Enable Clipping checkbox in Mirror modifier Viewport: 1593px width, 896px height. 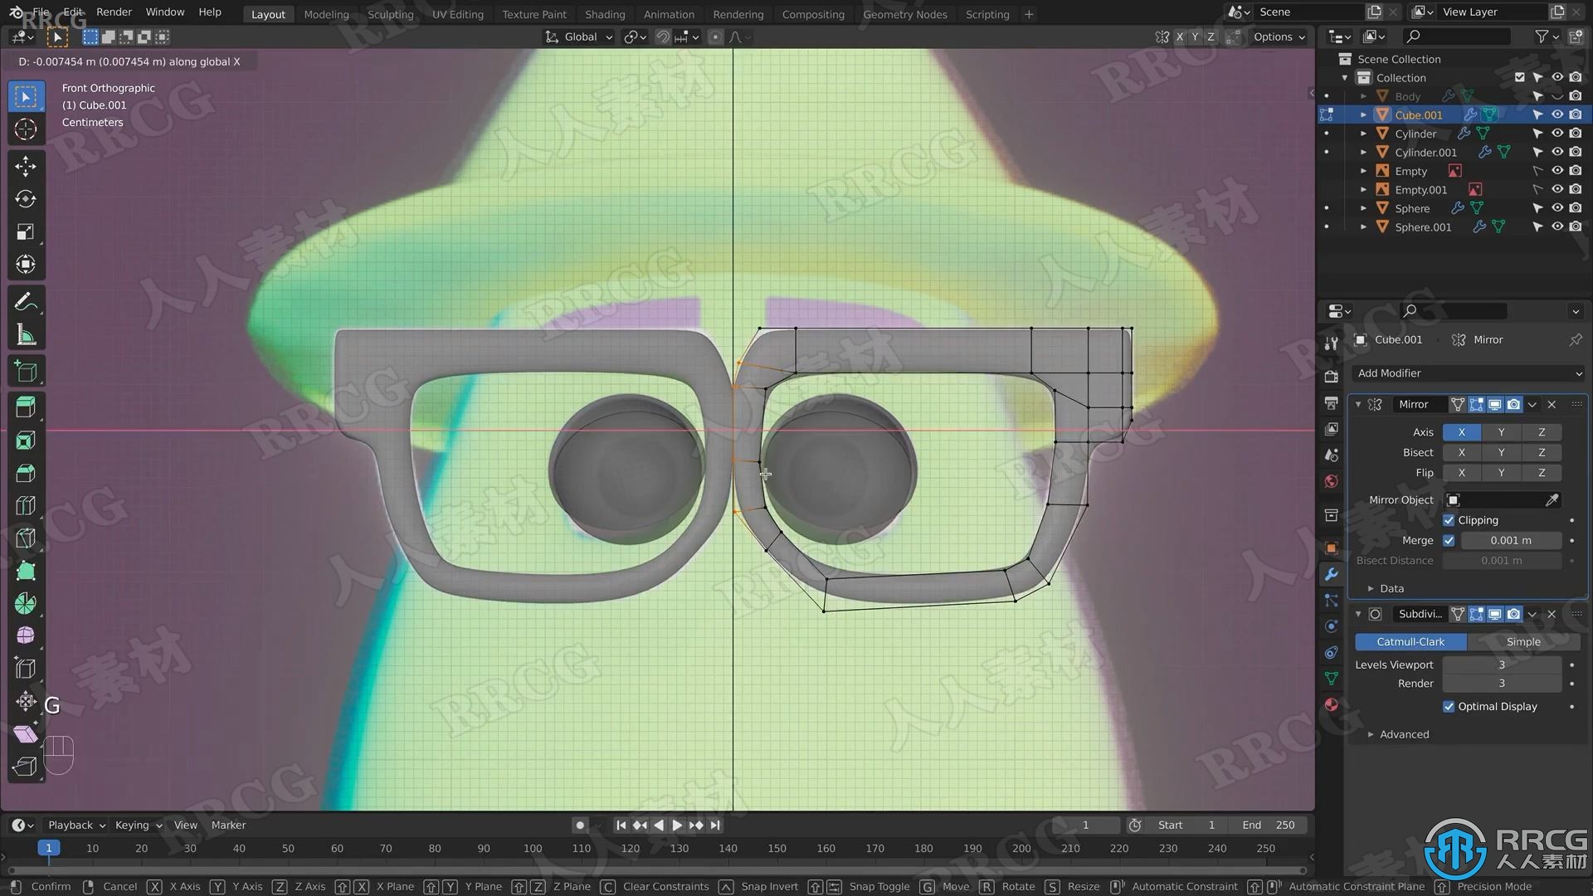tap(1448, 519)
